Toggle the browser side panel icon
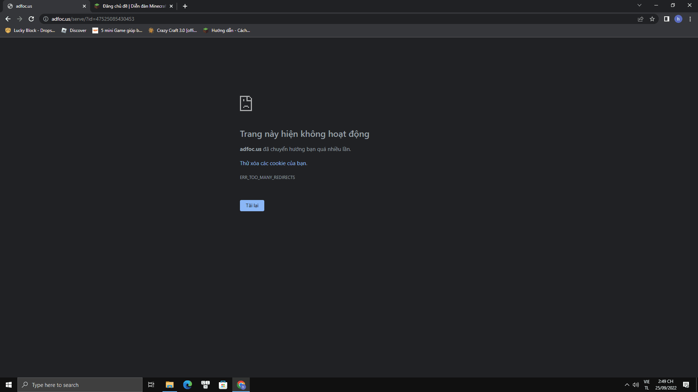 (666, 19)
